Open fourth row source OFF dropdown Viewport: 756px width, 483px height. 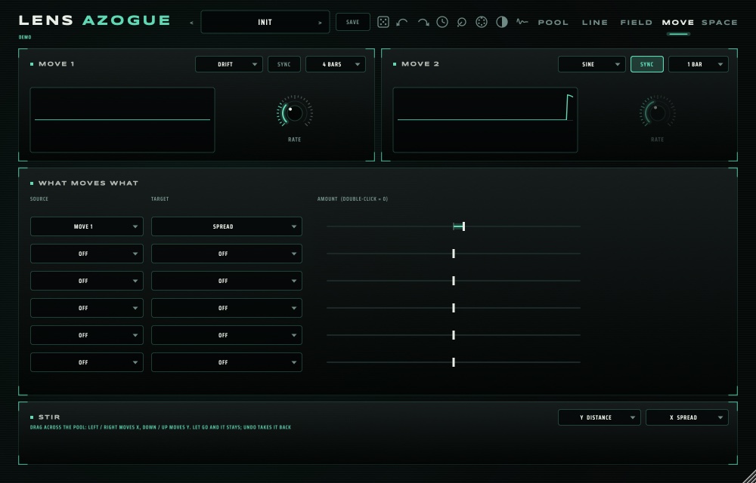point(87,308)
